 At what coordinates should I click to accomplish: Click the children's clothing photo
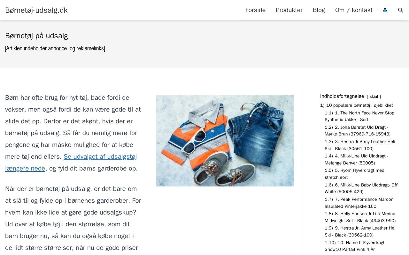tap(225, 141)
